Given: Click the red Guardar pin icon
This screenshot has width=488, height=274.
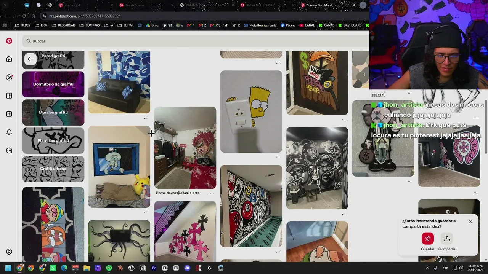Looking at the screenshot, I should coord(428,239).
